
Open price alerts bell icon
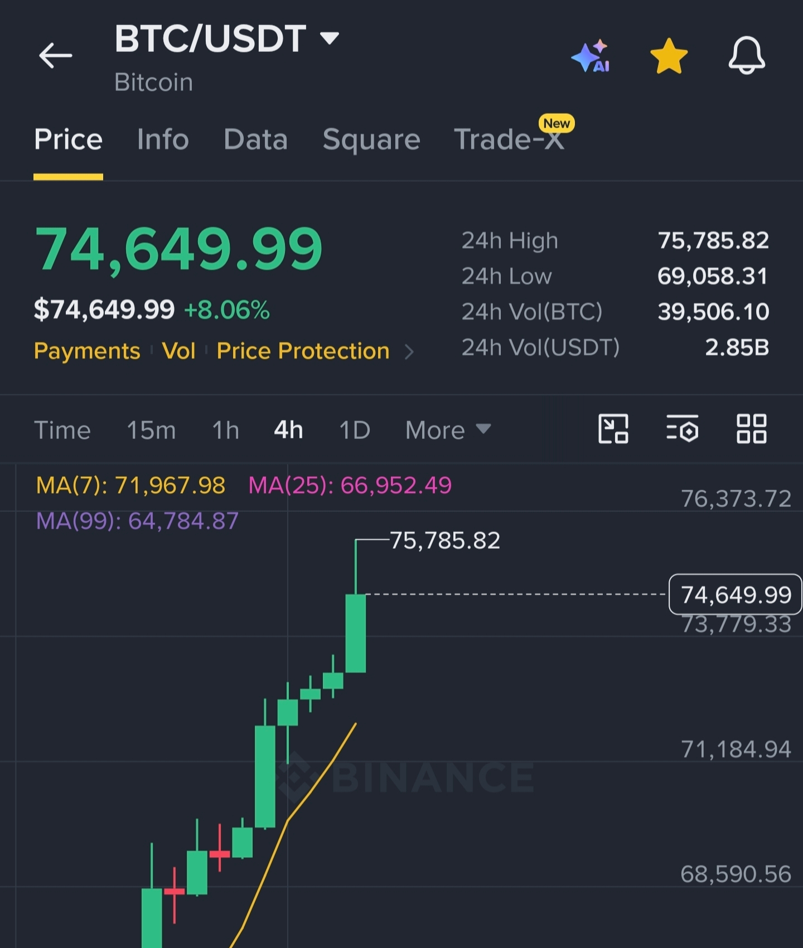click(x=747, y=55)
